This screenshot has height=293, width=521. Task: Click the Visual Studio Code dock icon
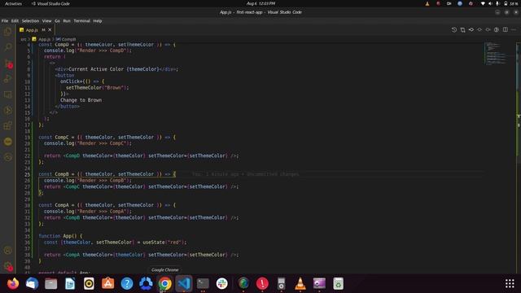pos(184,283)
